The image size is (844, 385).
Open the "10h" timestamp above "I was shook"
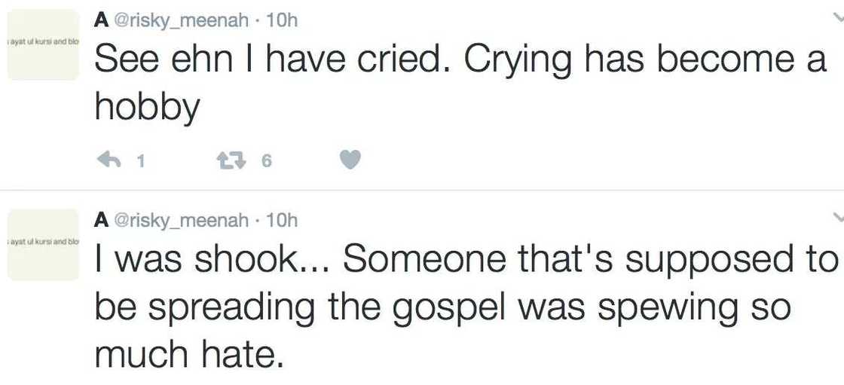pos(283,220)
